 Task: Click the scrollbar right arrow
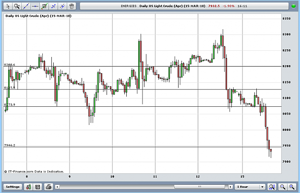230,187
